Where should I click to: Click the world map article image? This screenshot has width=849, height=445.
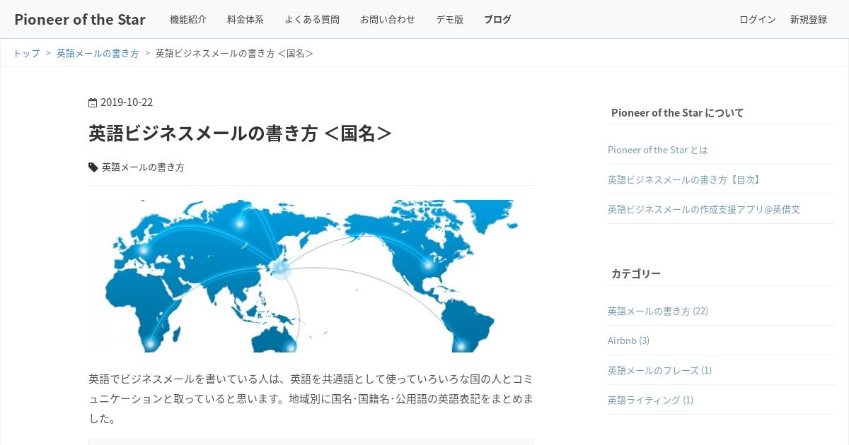tap(311, 276)
